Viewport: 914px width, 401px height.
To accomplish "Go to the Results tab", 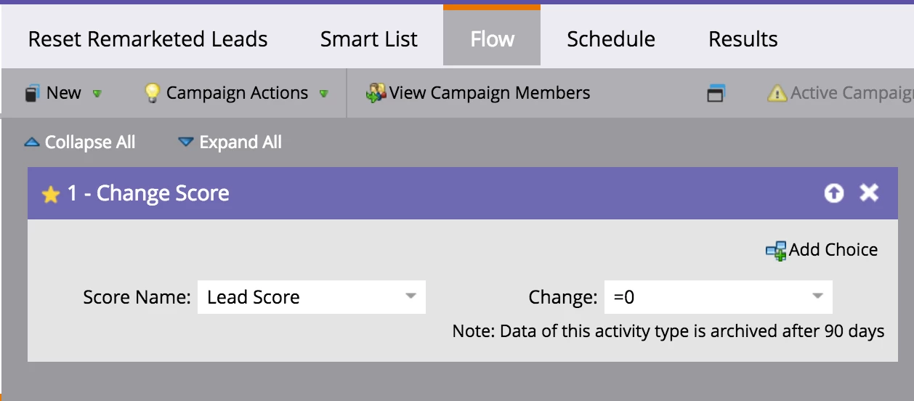I will pos(743,39).
